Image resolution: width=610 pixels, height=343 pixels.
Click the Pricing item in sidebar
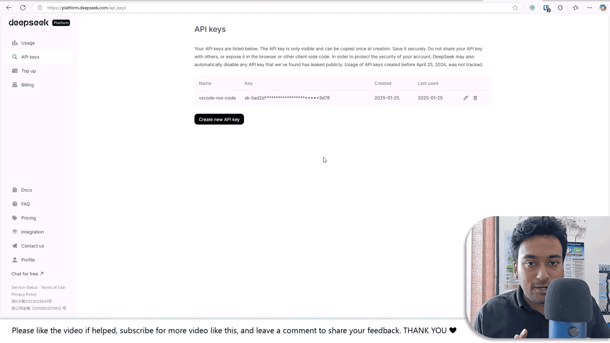click(x=29, y=218)
